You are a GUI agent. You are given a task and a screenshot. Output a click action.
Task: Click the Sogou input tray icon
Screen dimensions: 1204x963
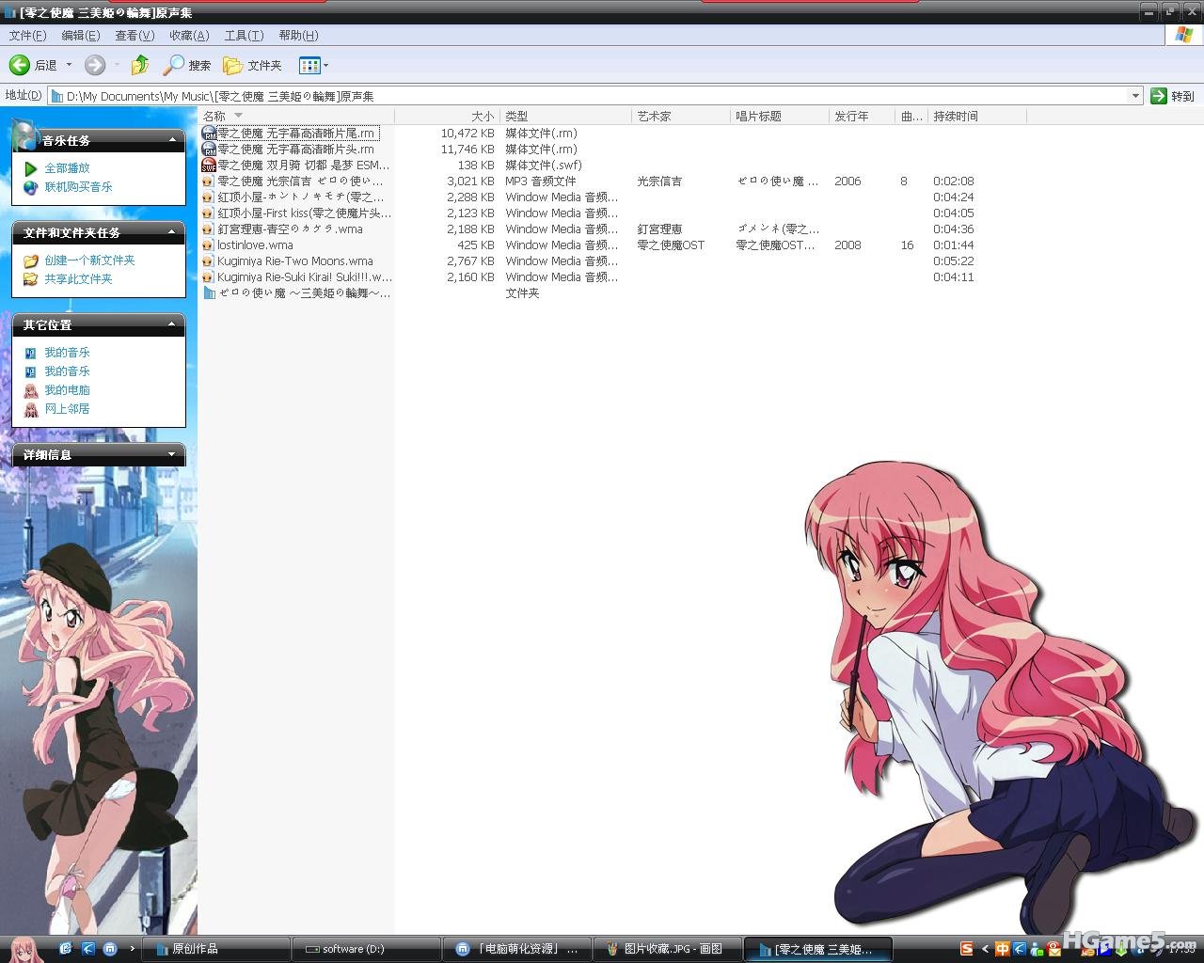966,949
